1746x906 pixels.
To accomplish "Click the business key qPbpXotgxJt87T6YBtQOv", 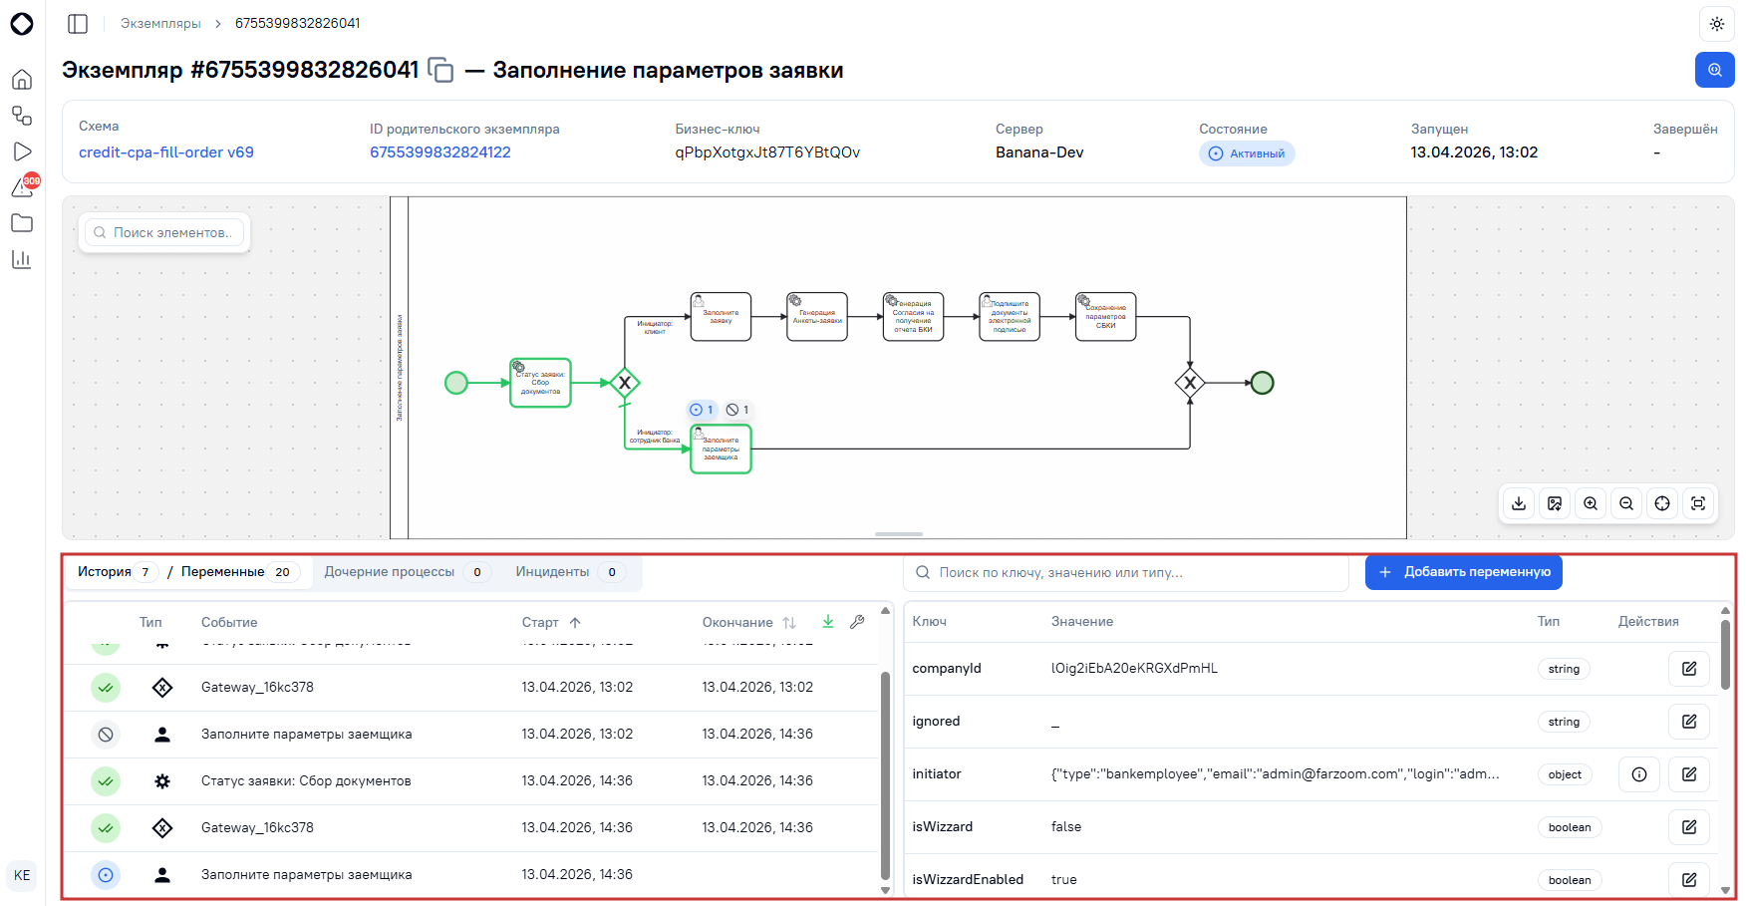I will (767, 152).
